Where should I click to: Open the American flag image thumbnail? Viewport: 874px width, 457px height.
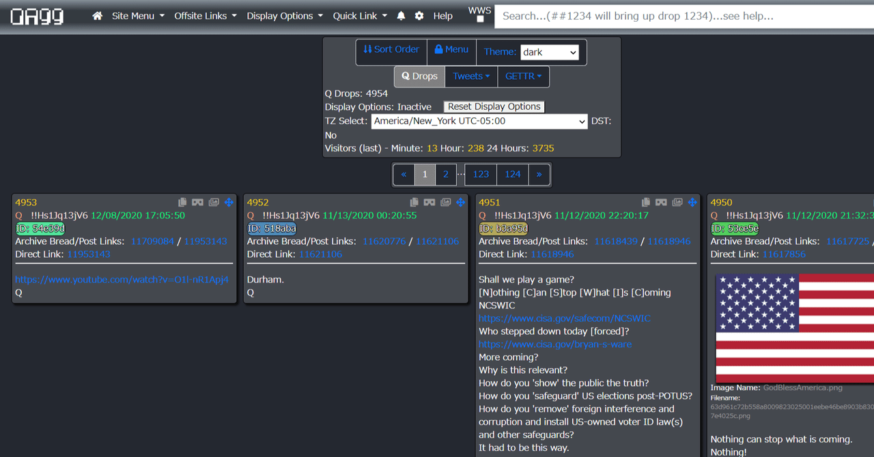pyautogui.click(x=795, y=328)
